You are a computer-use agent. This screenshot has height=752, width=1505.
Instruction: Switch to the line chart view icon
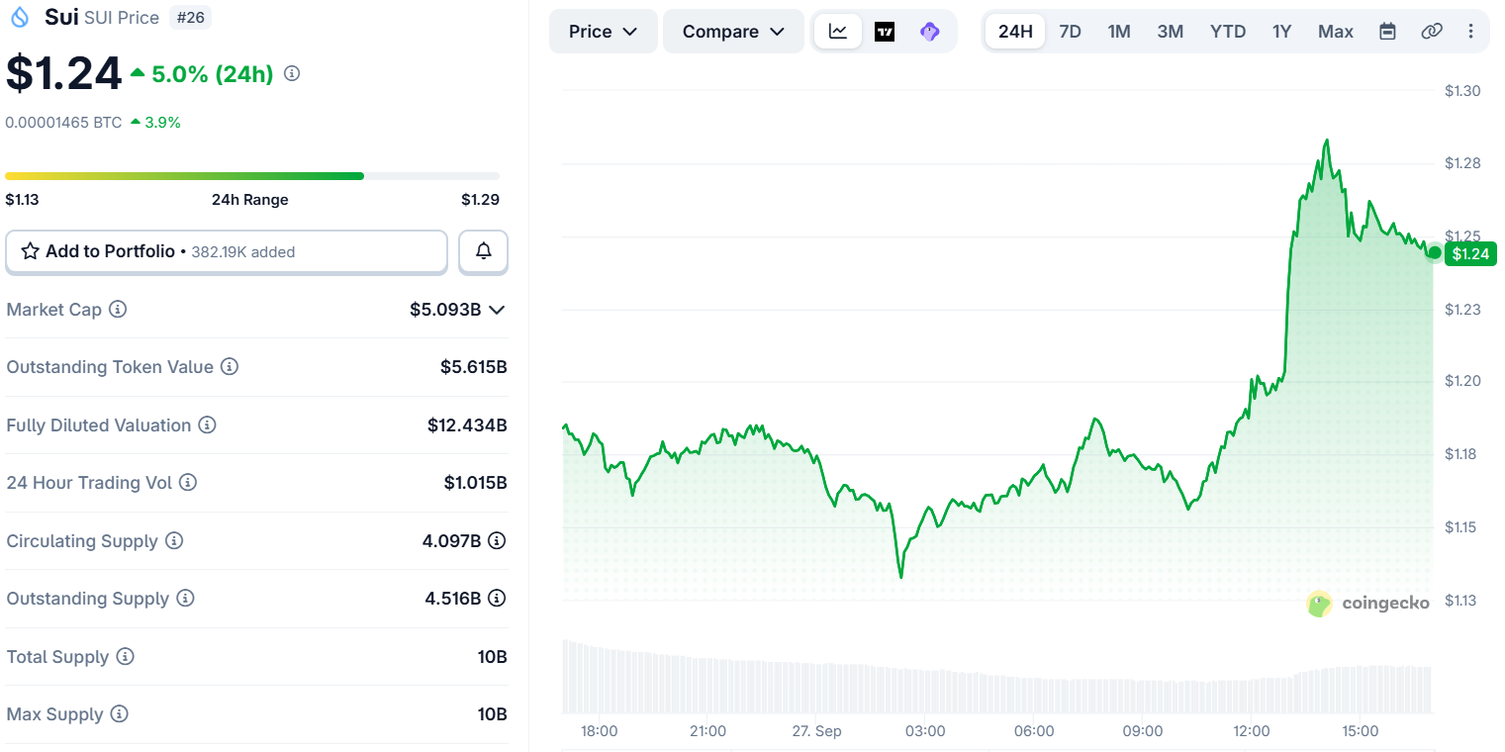click(838, 32)
